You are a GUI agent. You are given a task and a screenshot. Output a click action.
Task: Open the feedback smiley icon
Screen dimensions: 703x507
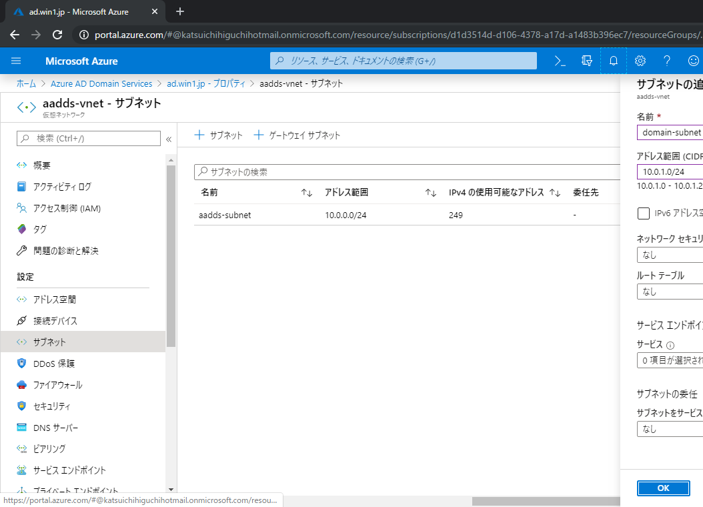point(694,61)
